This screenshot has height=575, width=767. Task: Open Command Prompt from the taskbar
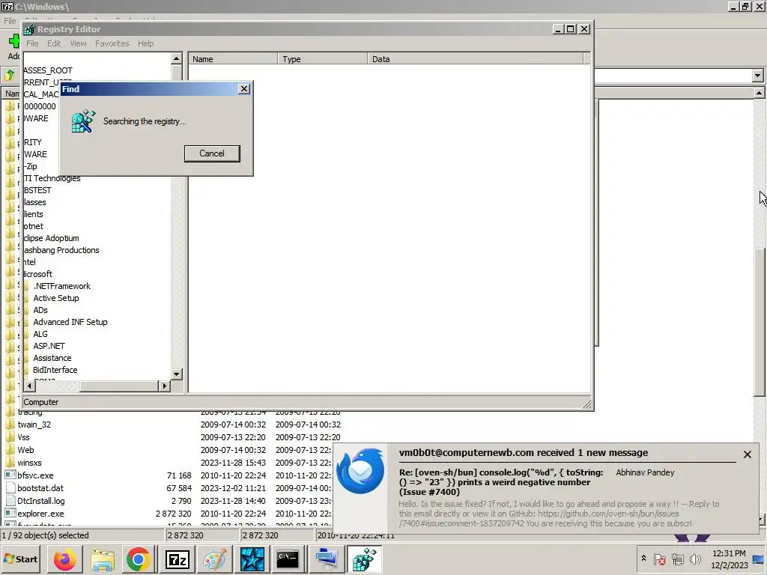pos(288,559)
